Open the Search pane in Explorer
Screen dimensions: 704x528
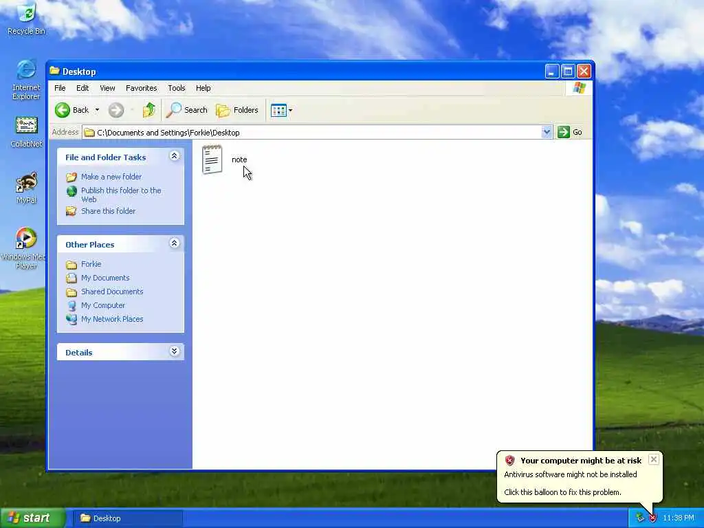pyautogui.click(x=187, y=110)
